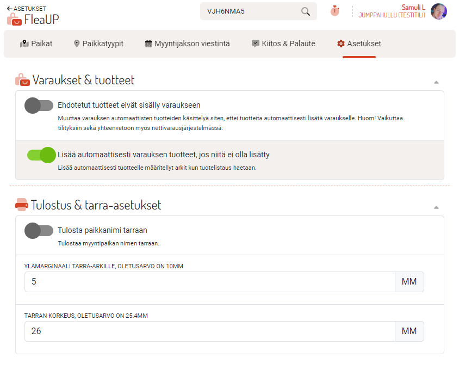Click the calendar icon in Myyntijakson viestintä
The width and height of the screenshot is (459, 370).
(148, 44)
